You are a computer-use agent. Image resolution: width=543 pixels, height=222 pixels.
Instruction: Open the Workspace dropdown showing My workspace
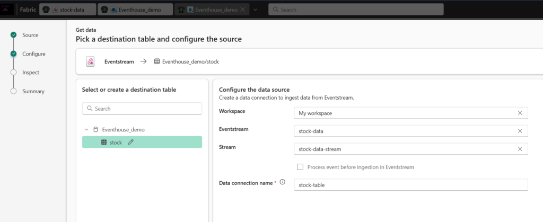(x=405, y=113)
